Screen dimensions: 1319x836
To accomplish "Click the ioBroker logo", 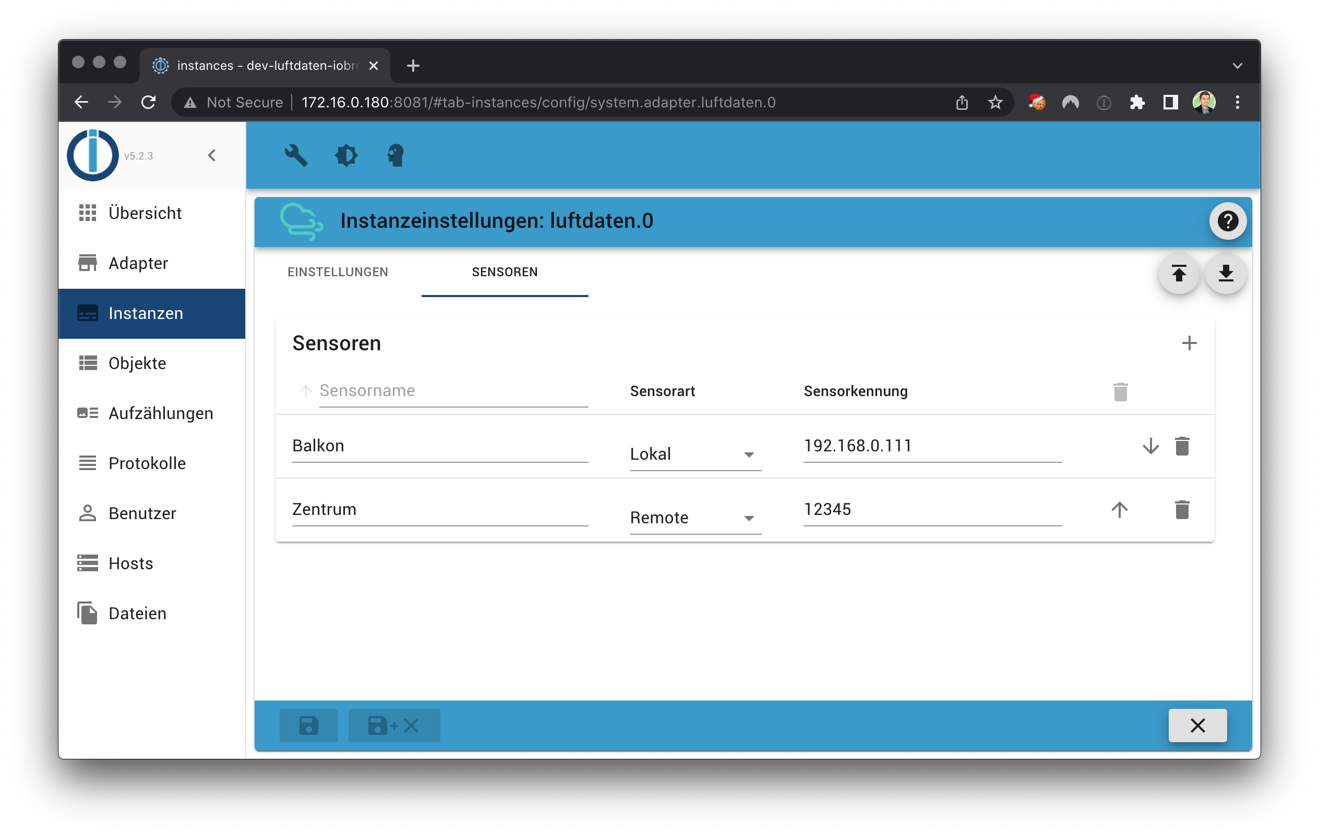I will [92, 155].
